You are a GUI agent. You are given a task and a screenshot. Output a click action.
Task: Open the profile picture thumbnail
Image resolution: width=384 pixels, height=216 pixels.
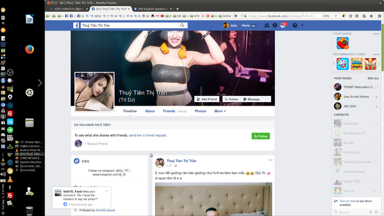click(94, 92)
